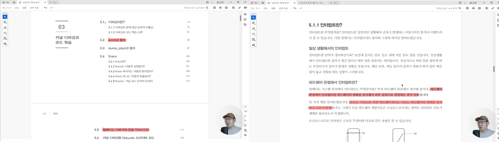
Task: Open notifications bell in left window
Action: point(212,2)
